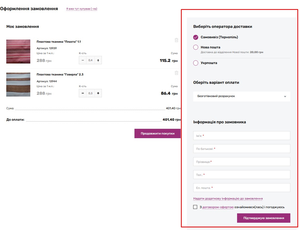Confirm order with Підтверджую замовлення button
Image resolution: width=300 pixels, height=230 pixels.
tap(264, 218)
